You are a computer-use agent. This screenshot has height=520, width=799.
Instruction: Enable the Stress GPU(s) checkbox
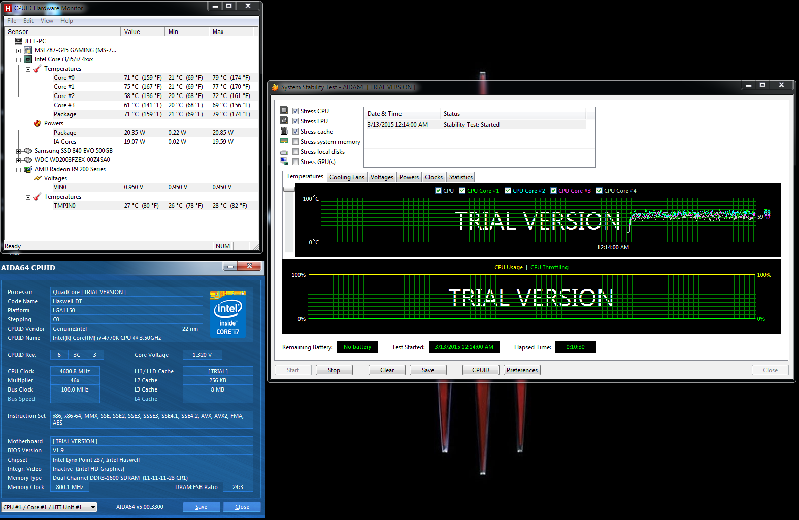point(296,162)
